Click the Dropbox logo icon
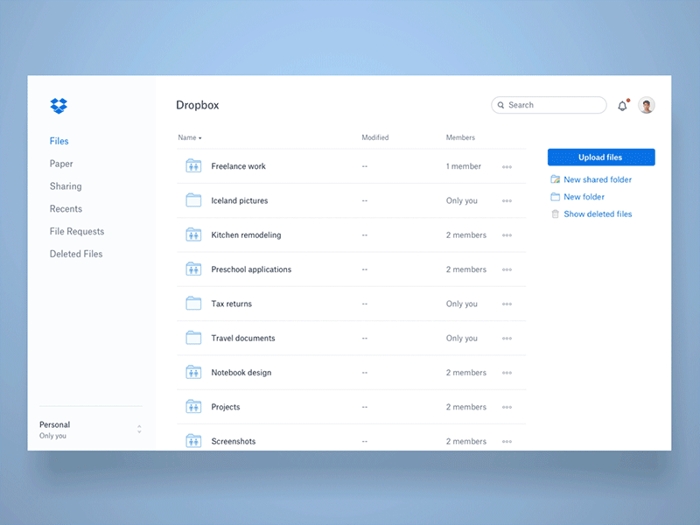This screenshot has width=700, height=525. pyautogui.click(x=59, y=106)
